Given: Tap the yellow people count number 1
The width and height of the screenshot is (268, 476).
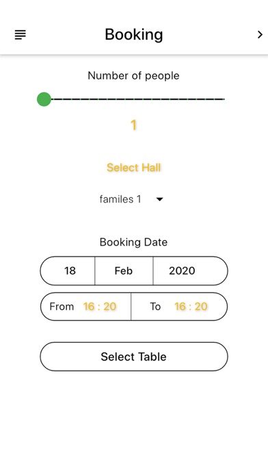Looking at the screenshot, I should (133, 125).
